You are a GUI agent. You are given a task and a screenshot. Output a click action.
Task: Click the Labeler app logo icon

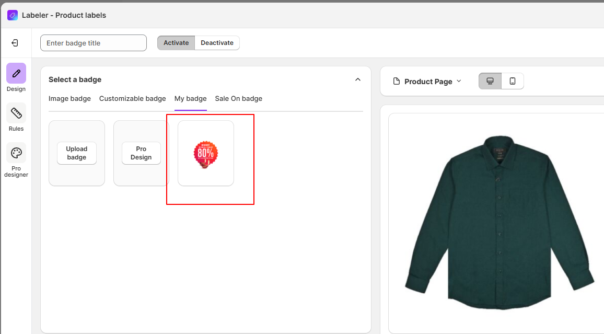[13, 15]
